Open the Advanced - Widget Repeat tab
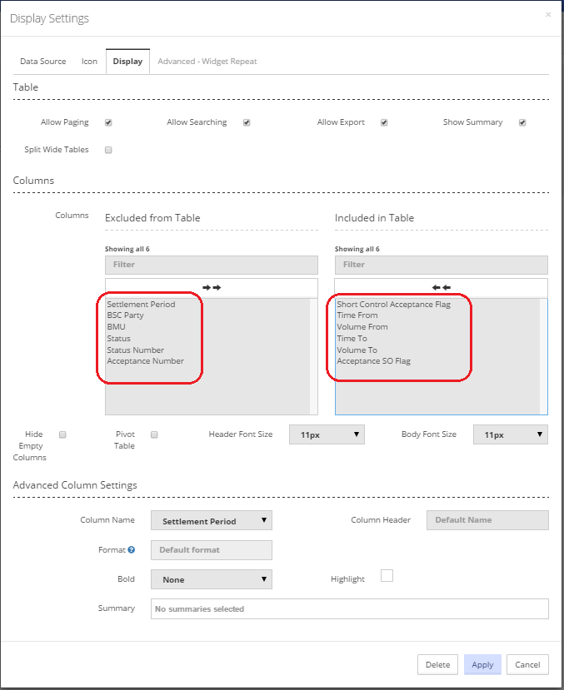The height and width of the screenshot is (690, 564). 207,62
